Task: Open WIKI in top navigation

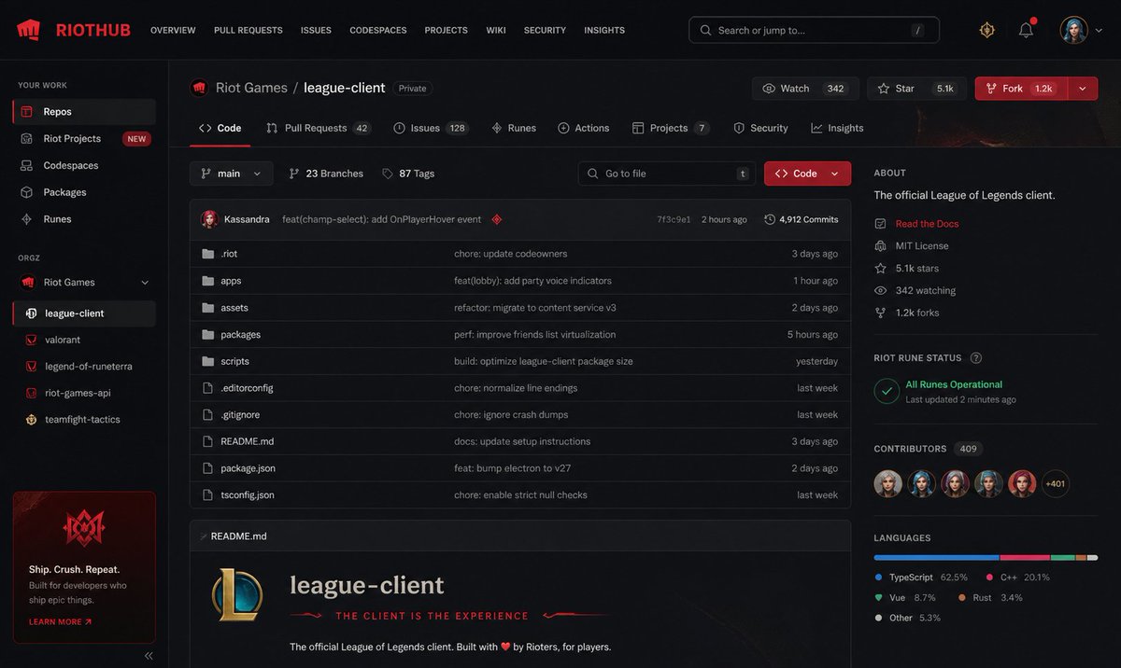Action: [x=496, y=31]
